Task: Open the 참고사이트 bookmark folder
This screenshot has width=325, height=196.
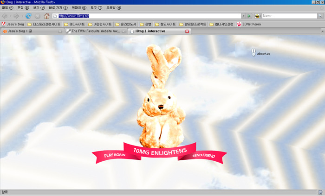Action: coord(165,24)
